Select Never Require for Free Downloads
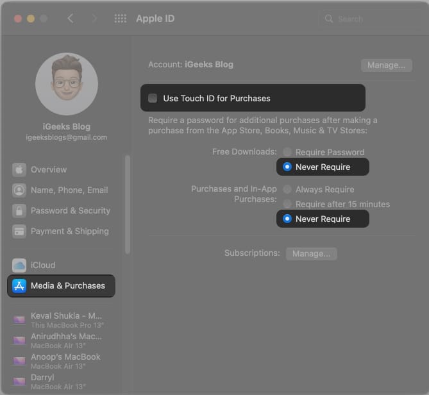Viewport: 429px width, 395px height. pos(287,167)
